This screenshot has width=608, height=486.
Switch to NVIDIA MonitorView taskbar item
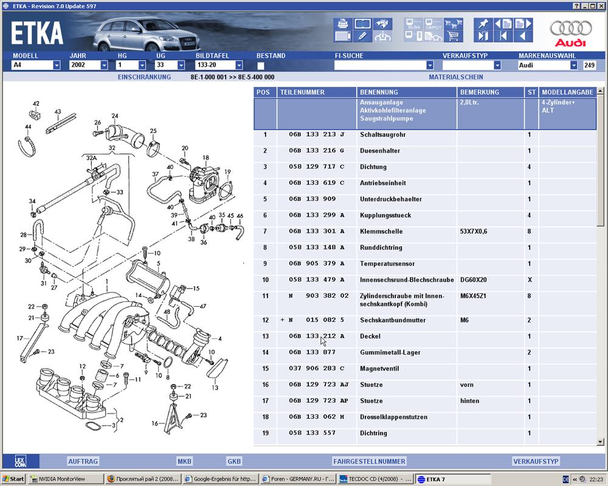pos(66,479)
